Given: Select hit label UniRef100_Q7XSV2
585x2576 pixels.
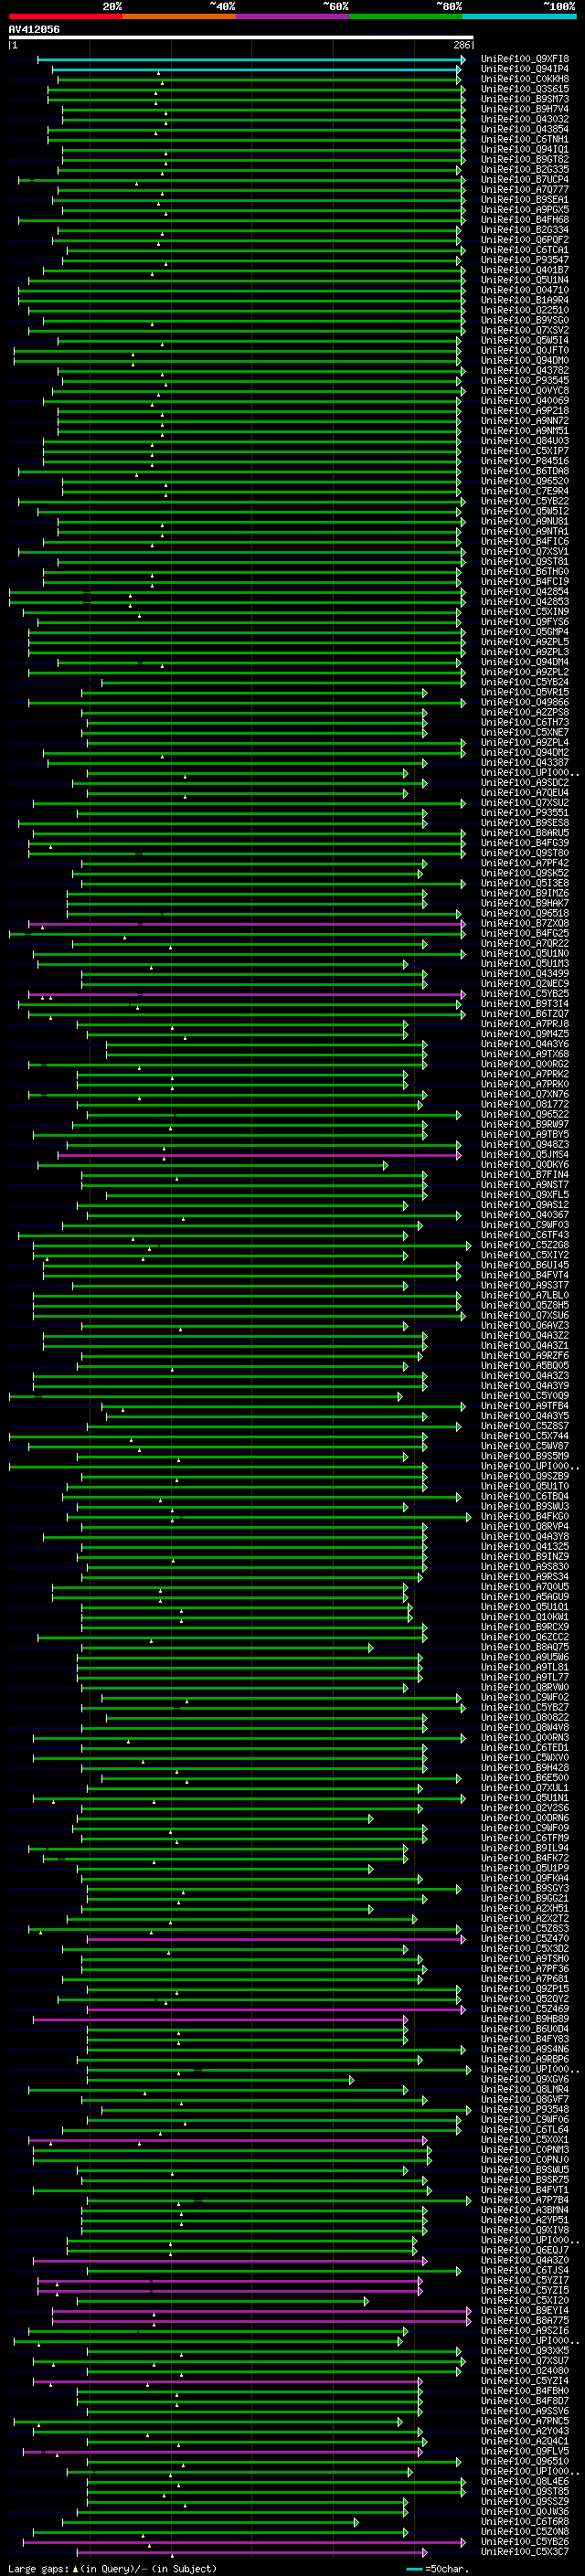Looking at the screenshot, I should (x=525, y=330).
